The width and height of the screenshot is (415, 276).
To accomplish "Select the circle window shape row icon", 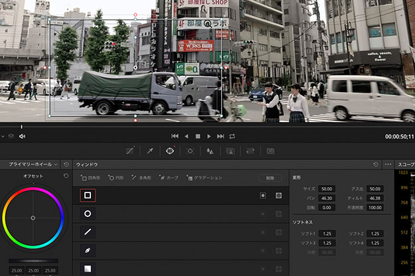I will (x=88, y=214).
